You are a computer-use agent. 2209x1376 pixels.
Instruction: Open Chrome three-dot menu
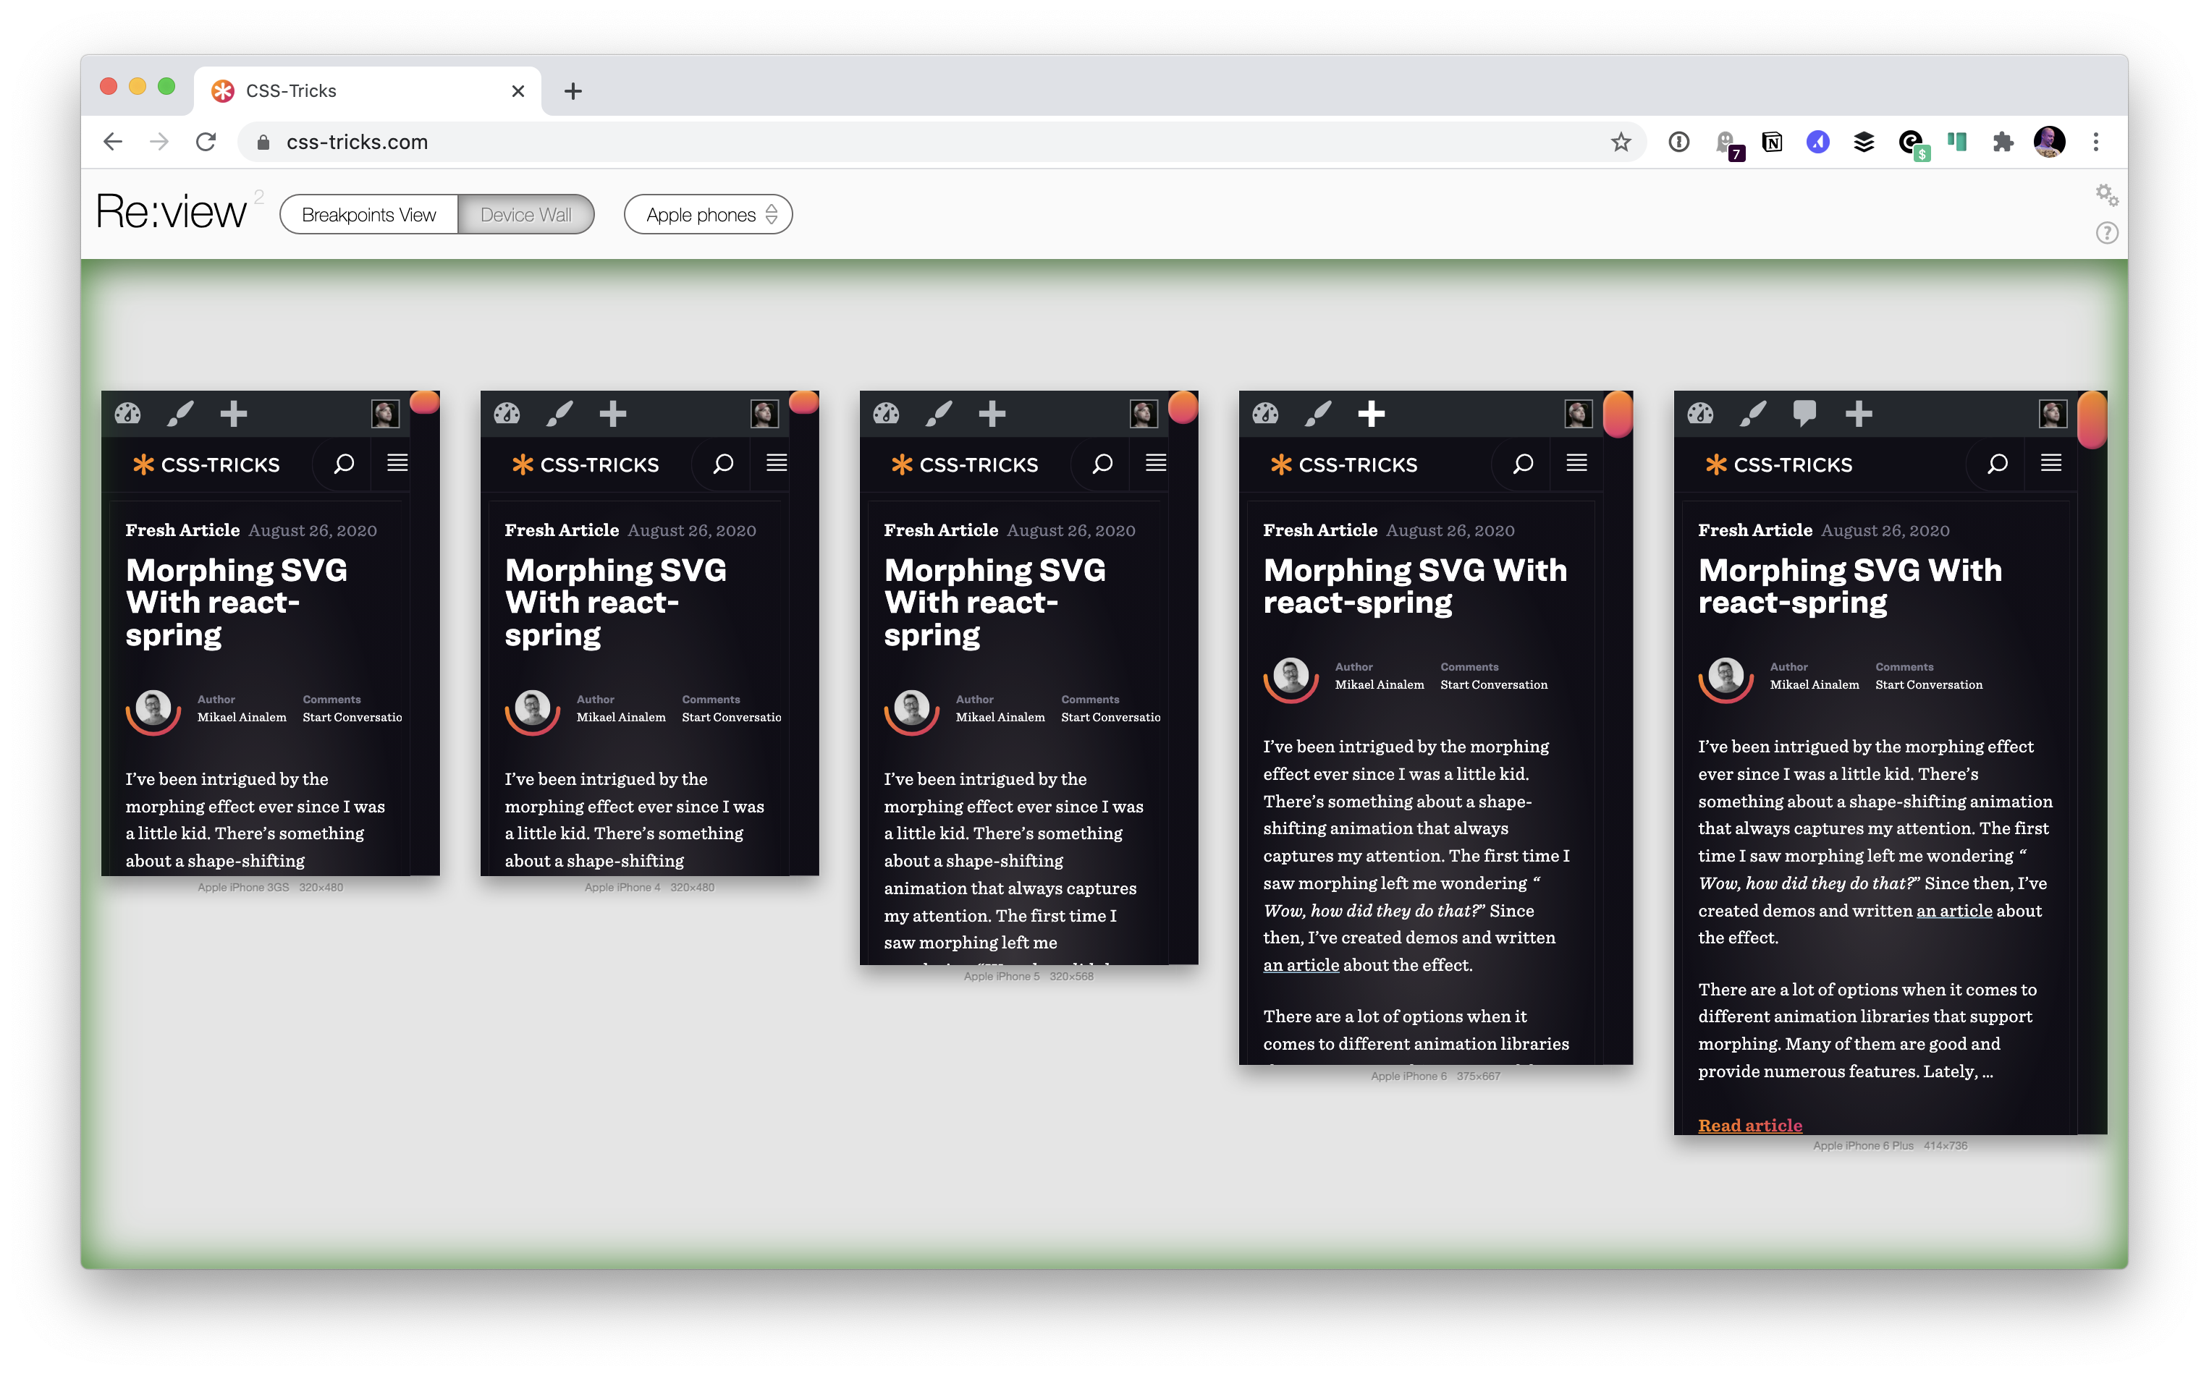point(2095,142)
